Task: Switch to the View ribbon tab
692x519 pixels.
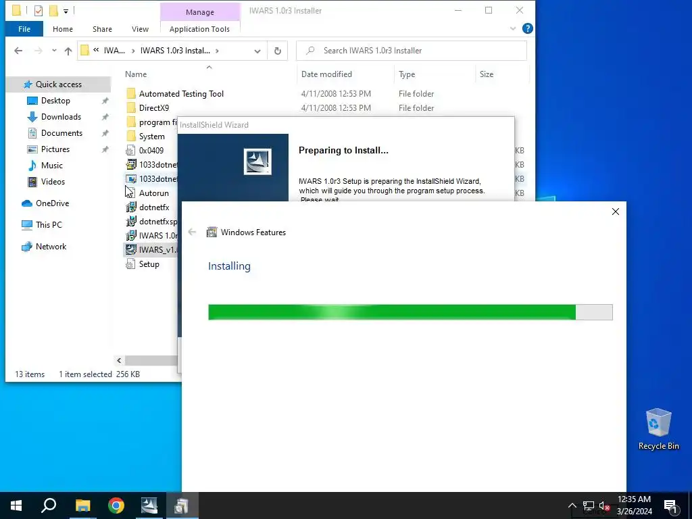Action: [x=140, y=29]
